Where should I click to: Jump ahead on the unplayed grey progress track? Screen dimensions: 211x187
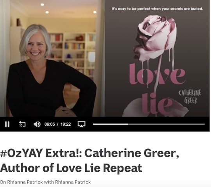(166, 124)
